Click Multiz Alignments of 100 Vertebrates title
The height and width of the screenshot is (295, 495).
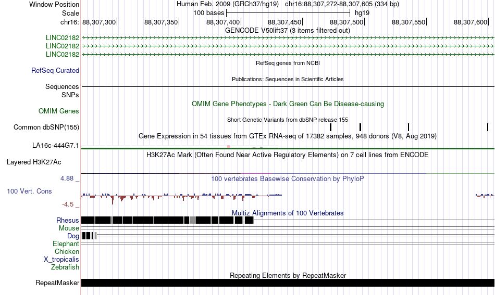click(288, 213)
